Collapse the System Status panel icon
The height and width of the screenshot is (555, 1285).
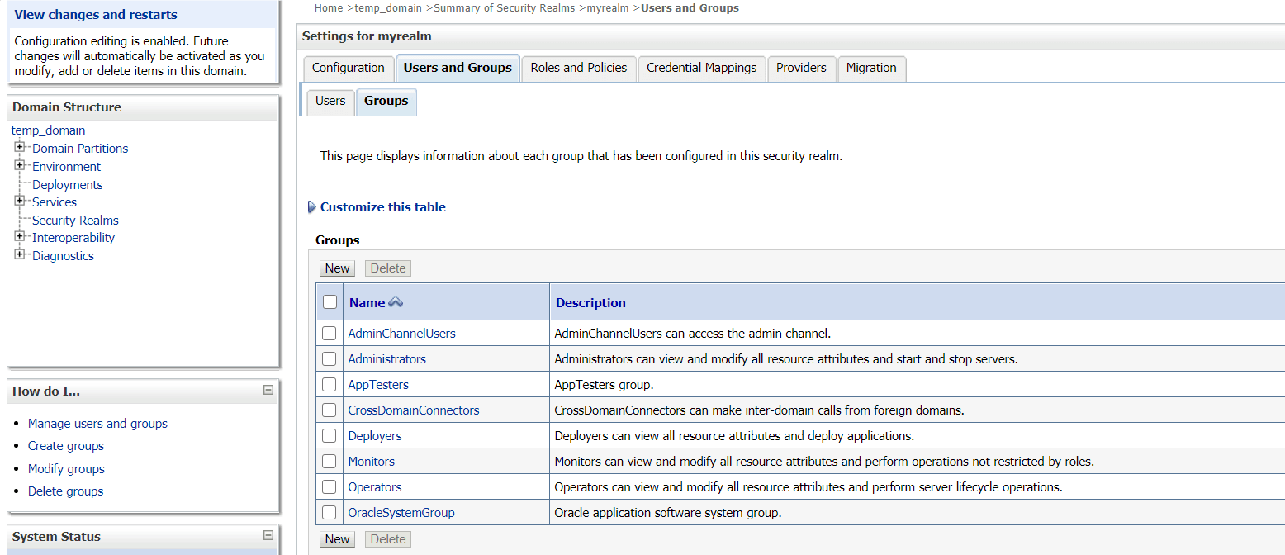pyautogui.click(x=268, y=535)
